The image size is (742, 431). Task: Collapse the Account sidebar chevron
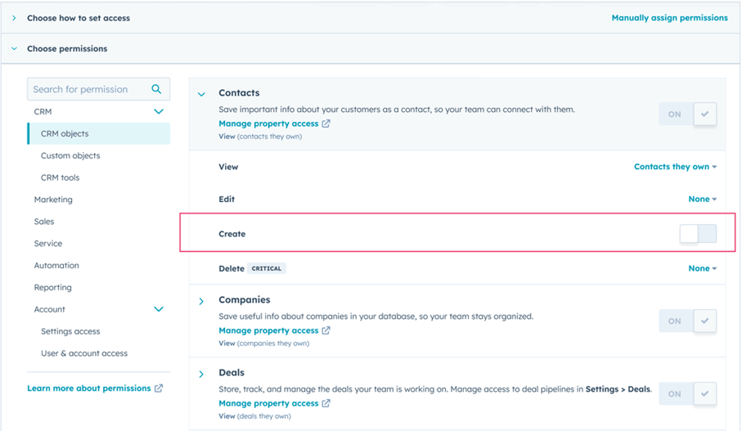[x=159, y=309]
